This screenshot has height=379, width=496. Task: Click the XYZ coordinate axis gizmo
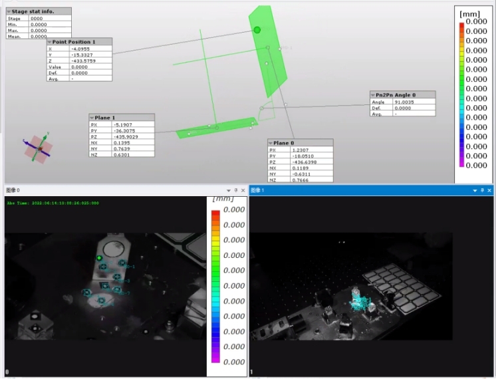pos(38,147)
